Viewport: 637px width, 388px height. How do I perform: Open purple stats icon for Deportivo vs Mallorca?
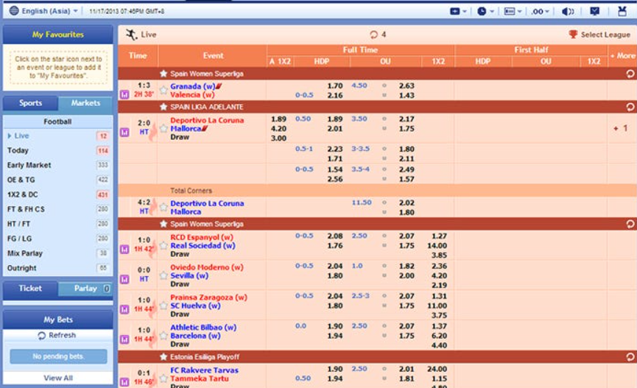(124, 133)
